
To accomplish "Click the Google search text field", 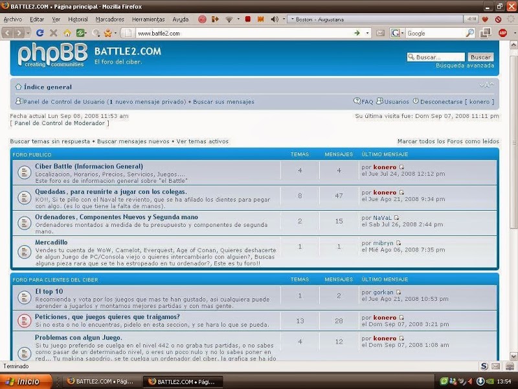I will pyautogui.click(x=435, y=33).
